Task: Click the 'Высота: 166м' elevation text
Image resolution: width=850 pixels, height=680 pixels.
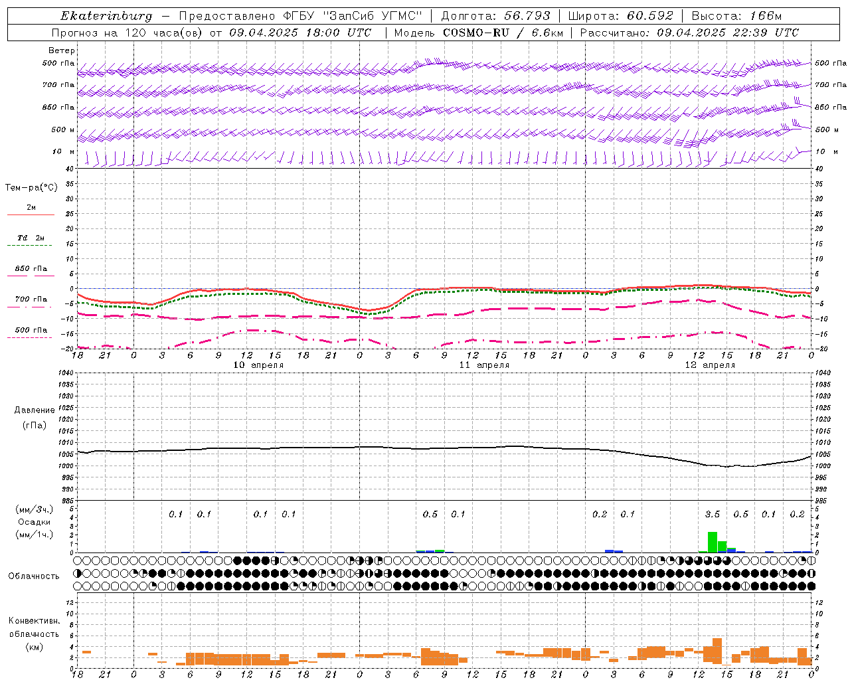Action: click(736, 16)
